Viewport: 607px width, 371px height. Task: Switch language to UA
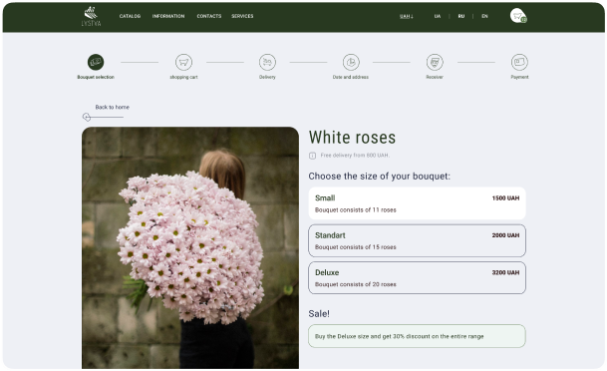pos(437,16)
